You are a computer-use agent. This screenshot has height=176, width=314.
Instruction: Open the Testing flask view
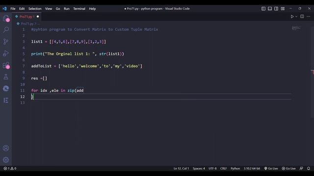click(x=6, y=77)
